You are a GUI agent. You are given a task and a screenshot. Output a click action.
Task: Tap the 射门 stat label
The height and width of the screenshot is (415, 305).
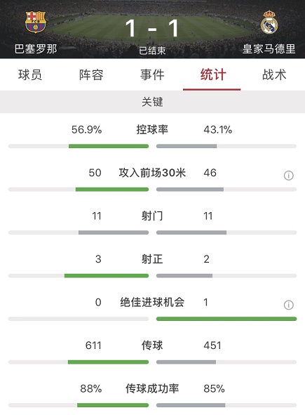click(x=152, y=216)
